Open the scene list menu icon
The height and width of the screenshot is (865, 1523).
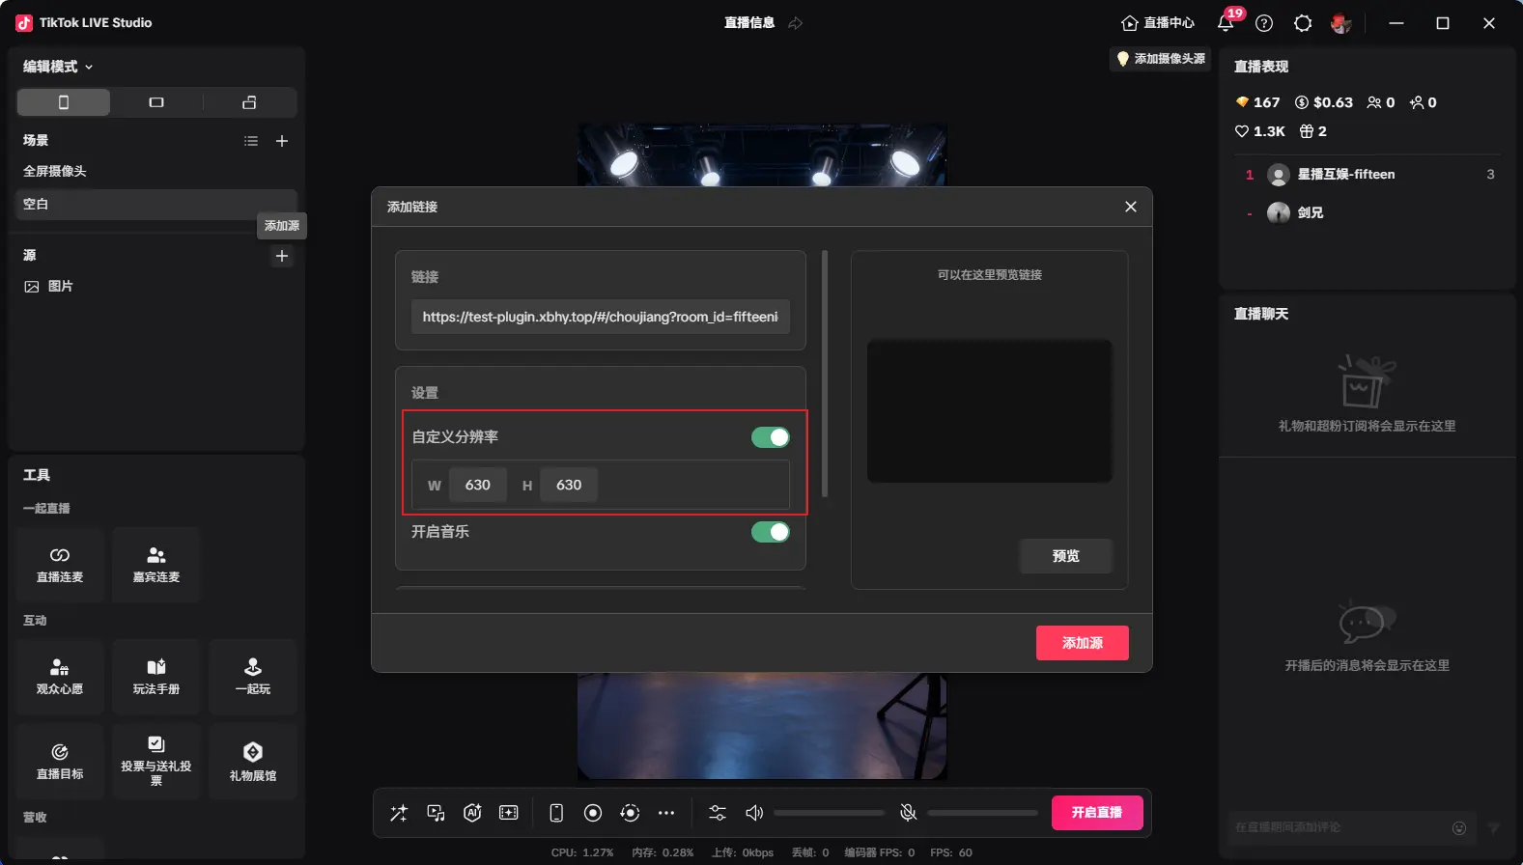pyautogui.click(x=251, y=141)
